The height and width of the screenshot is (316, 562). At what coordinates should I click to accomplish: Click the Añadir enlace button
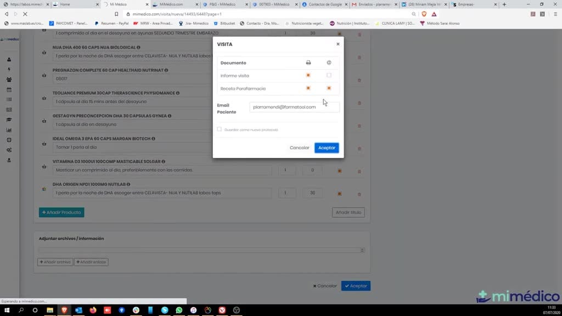click(x=92, y=262)
